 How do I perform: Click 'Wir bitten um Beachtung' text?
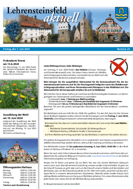point(14,133)
